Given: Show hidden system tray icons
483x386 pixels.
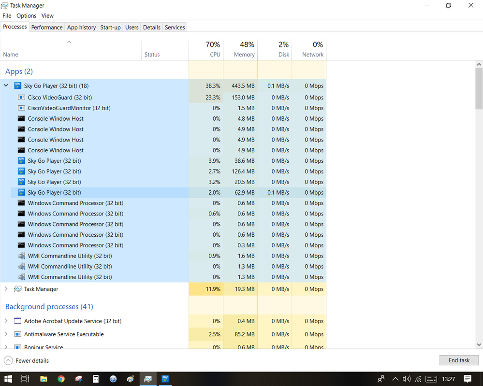Looking at the screenshot, I should pyautogui.click(x=395, y=379).
